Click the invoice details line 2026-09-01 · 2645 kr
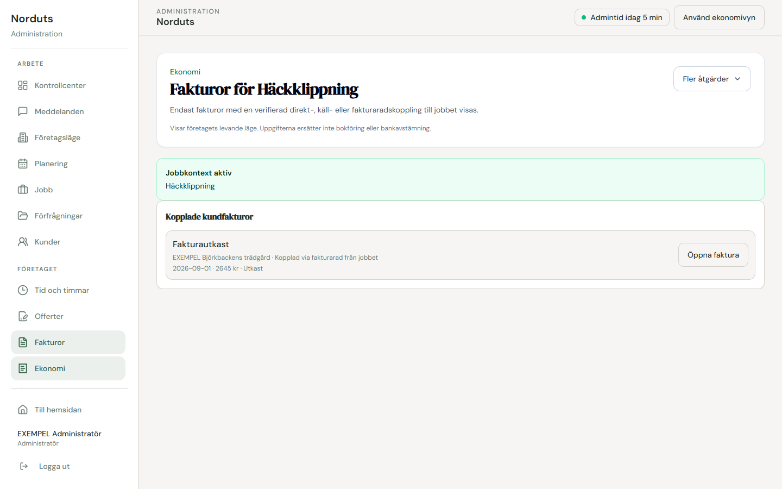The height and width of the screenshot is (489, 782). pyautogui.click(x=218, y=268)
